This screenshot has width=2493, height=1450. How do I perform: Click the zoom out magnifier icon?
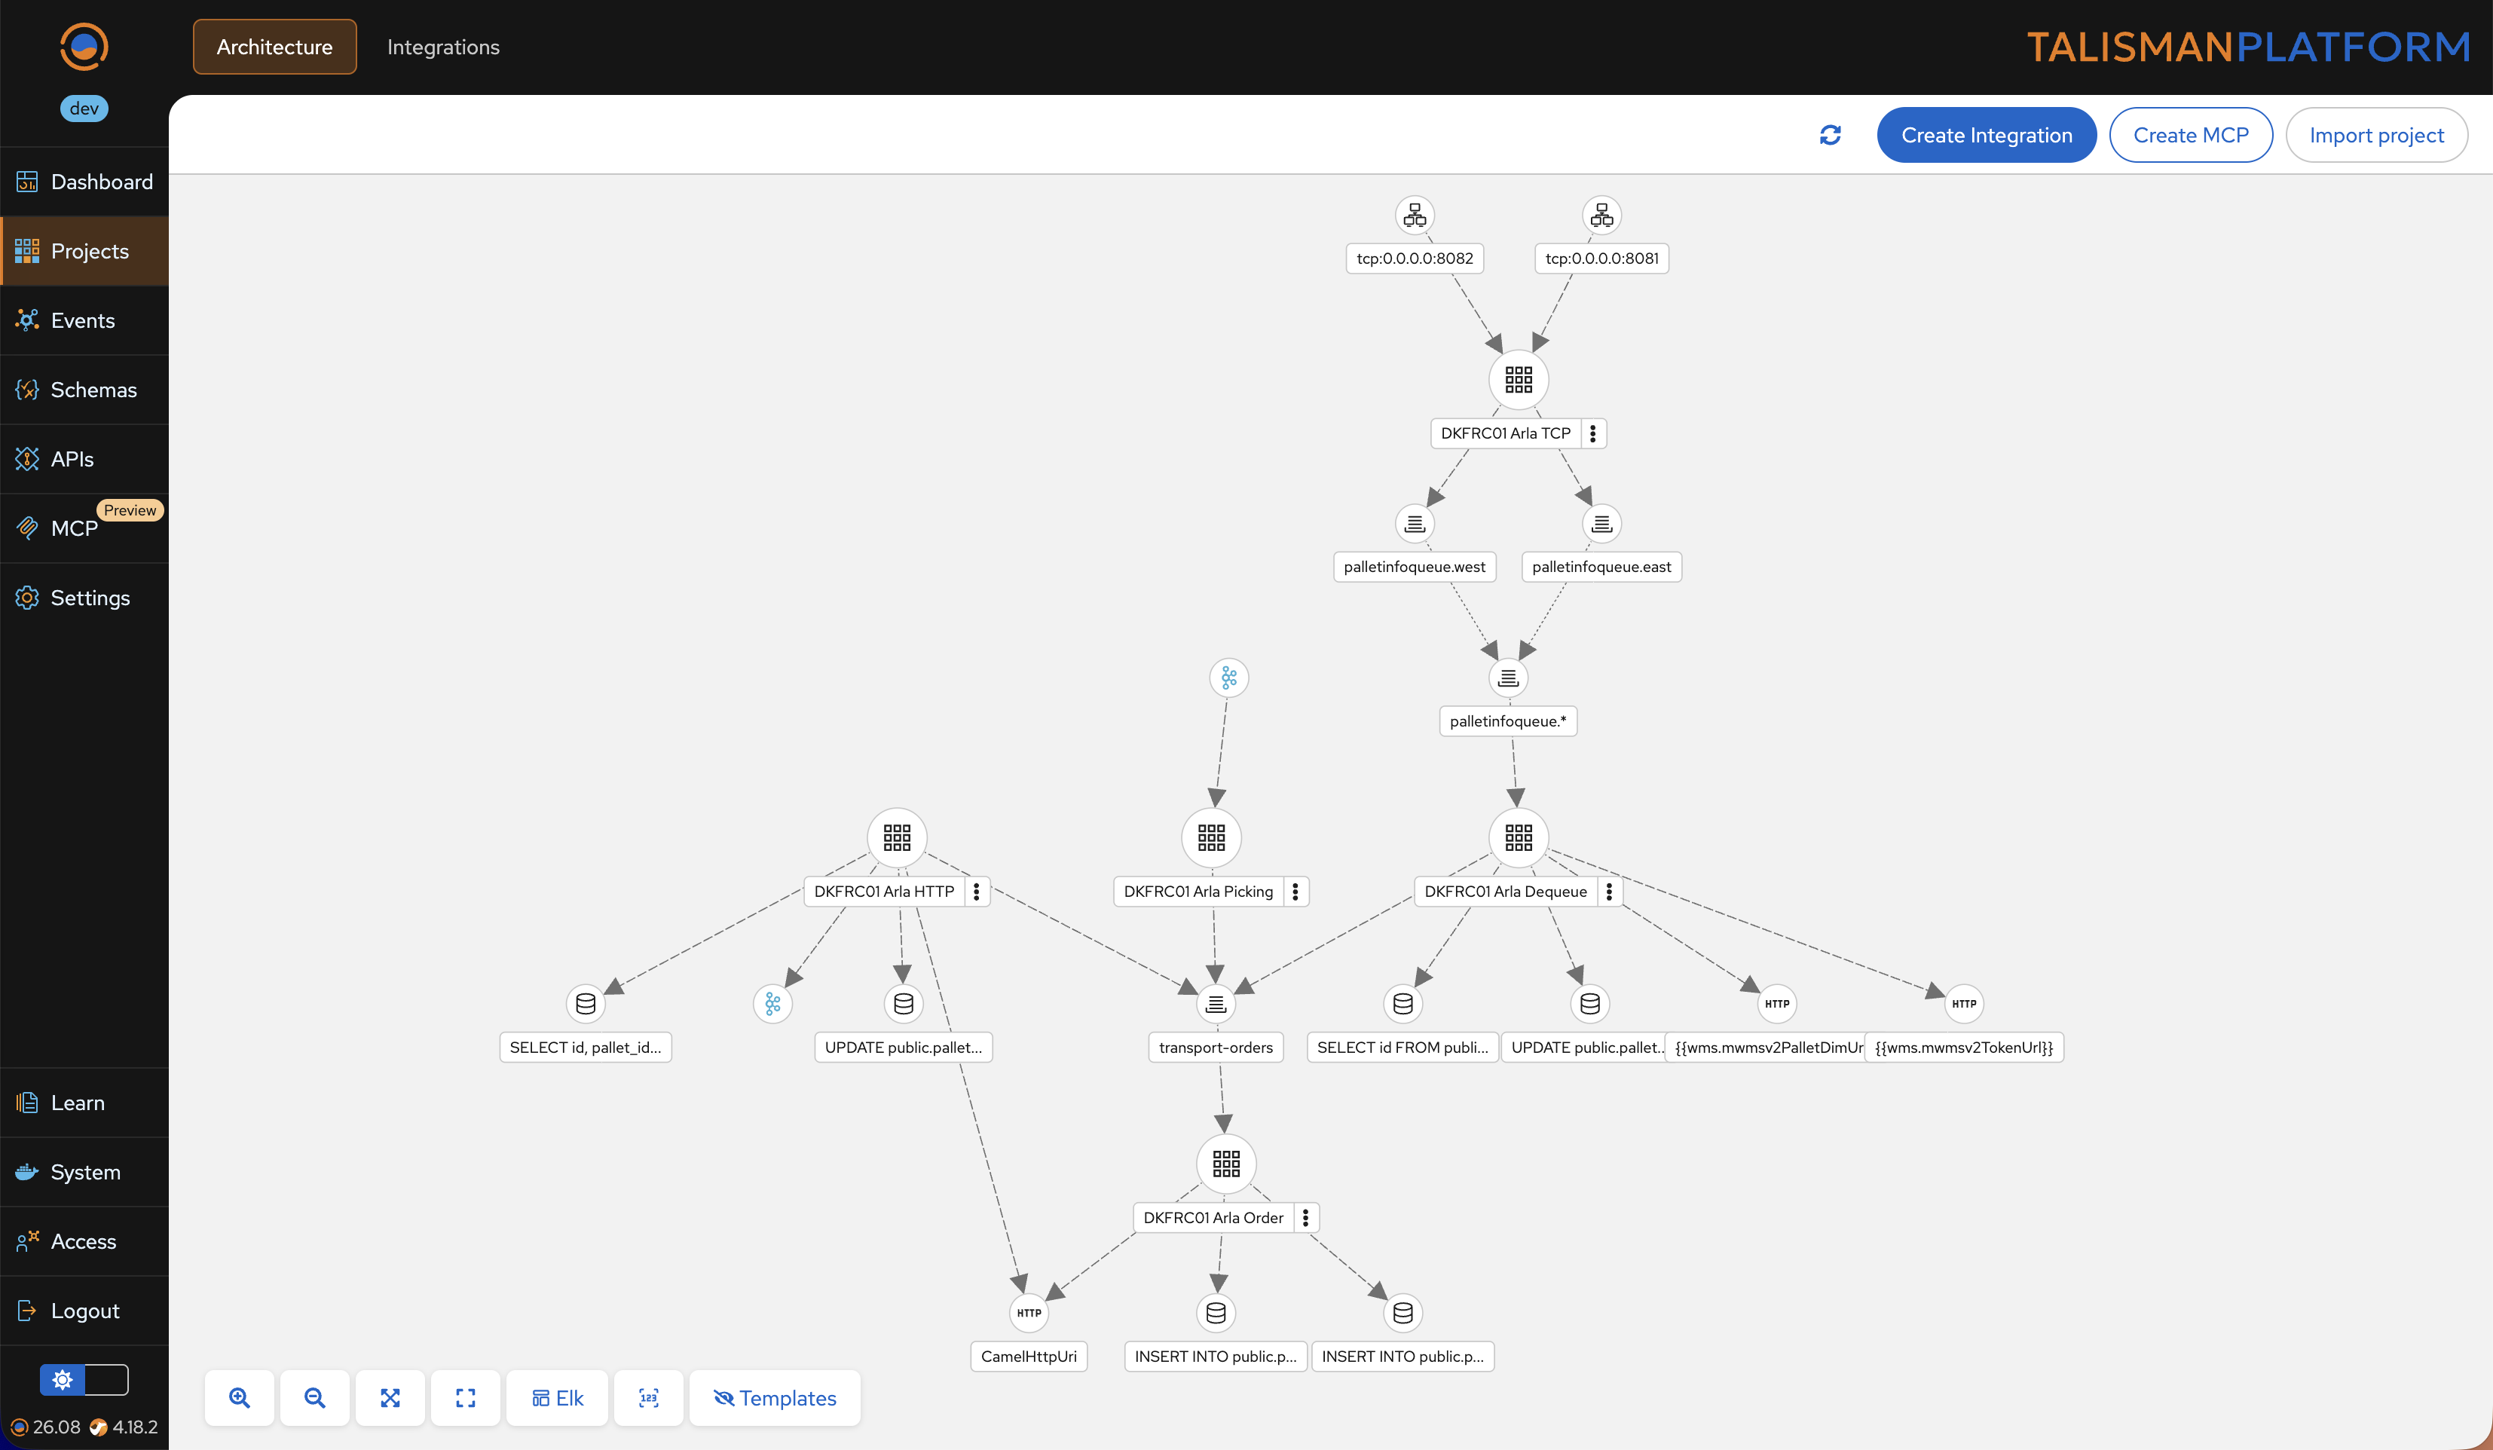pyautogui.click(x=314, y=1397)
